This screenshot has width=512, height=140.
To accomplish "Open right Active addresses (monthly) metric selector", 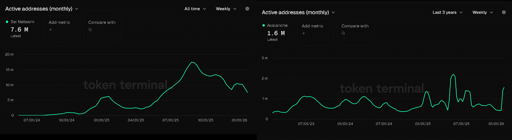I will coord(298,12).
